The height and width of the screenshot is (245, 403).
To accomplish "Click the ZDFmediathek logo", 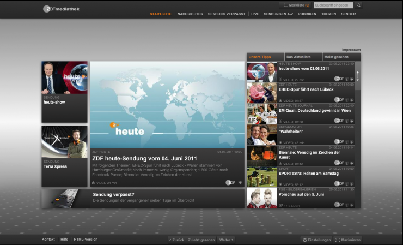I will click(61, 9).
